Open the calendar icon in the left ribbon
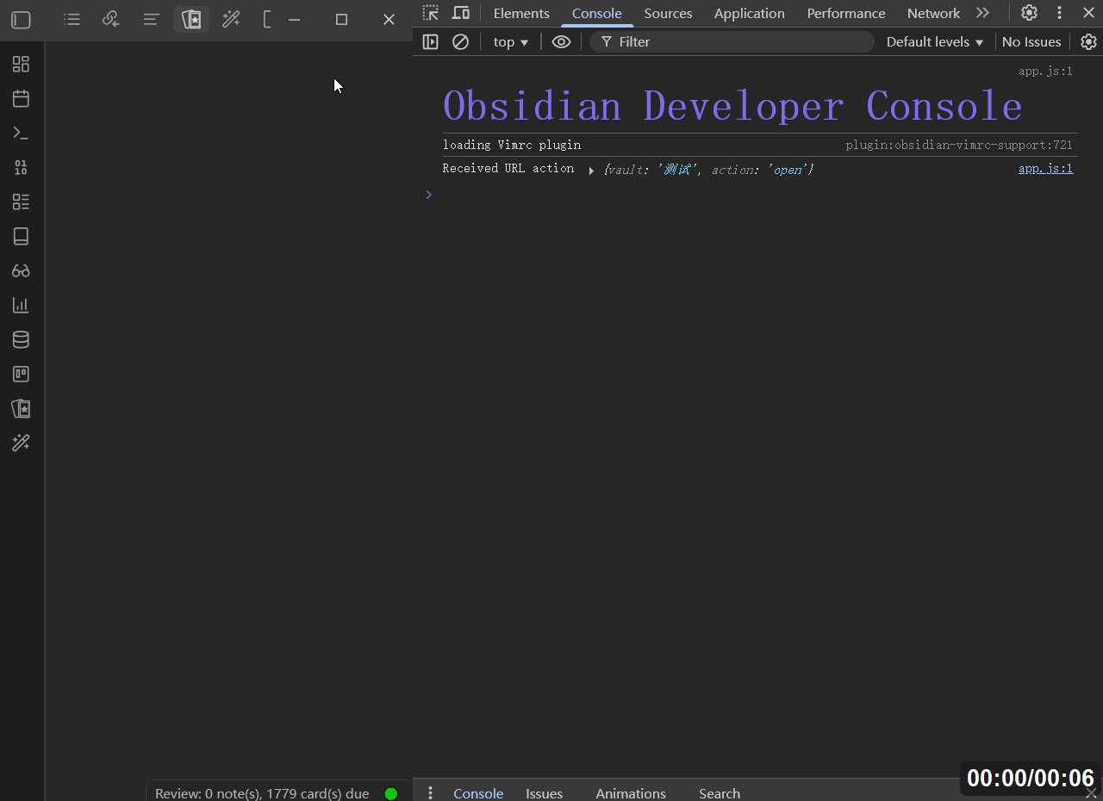1103x801 pixels. pos(21,98)
